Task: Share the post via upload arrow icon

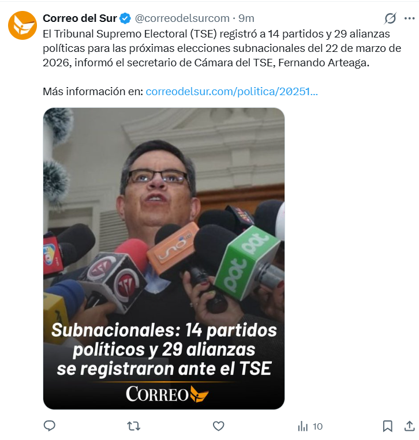Action: tap(409, 426)
